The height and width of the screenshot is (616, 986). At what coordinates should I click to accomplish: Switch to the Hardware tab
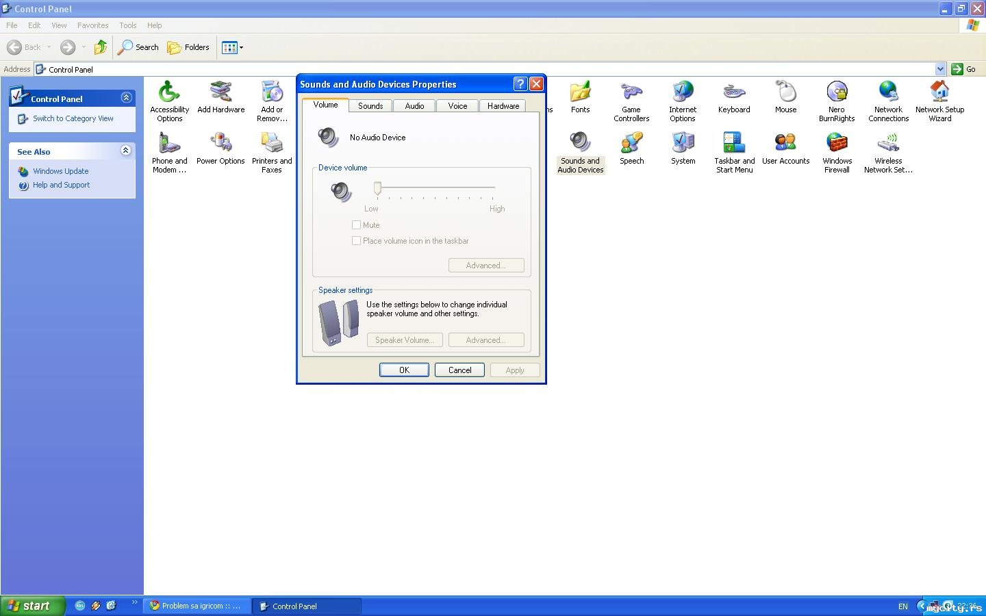pos(503,106)
